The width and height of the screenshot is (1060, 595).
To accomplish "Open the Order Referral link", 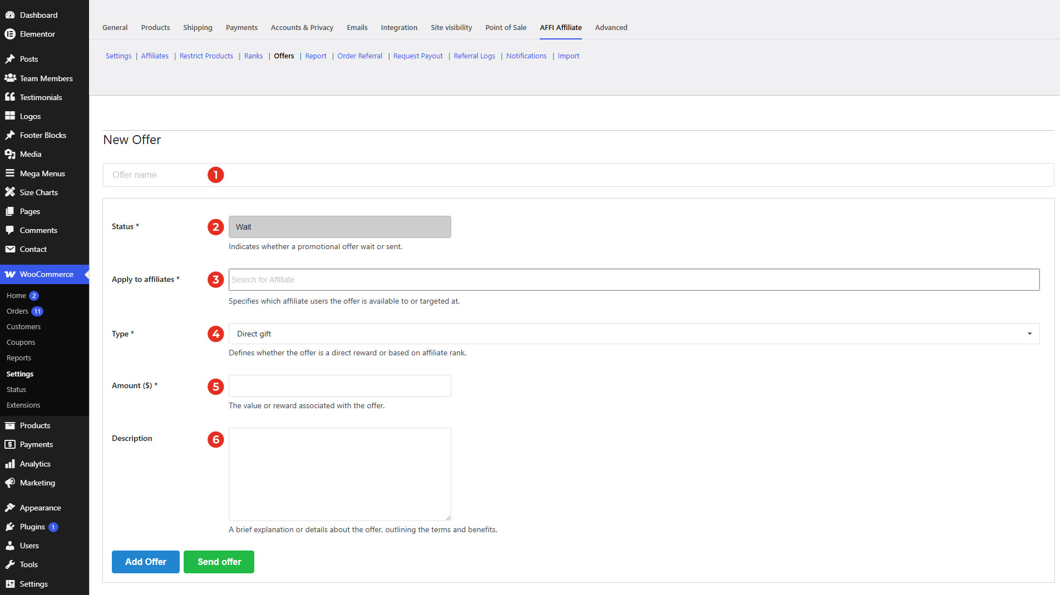I will click(360, 56).
